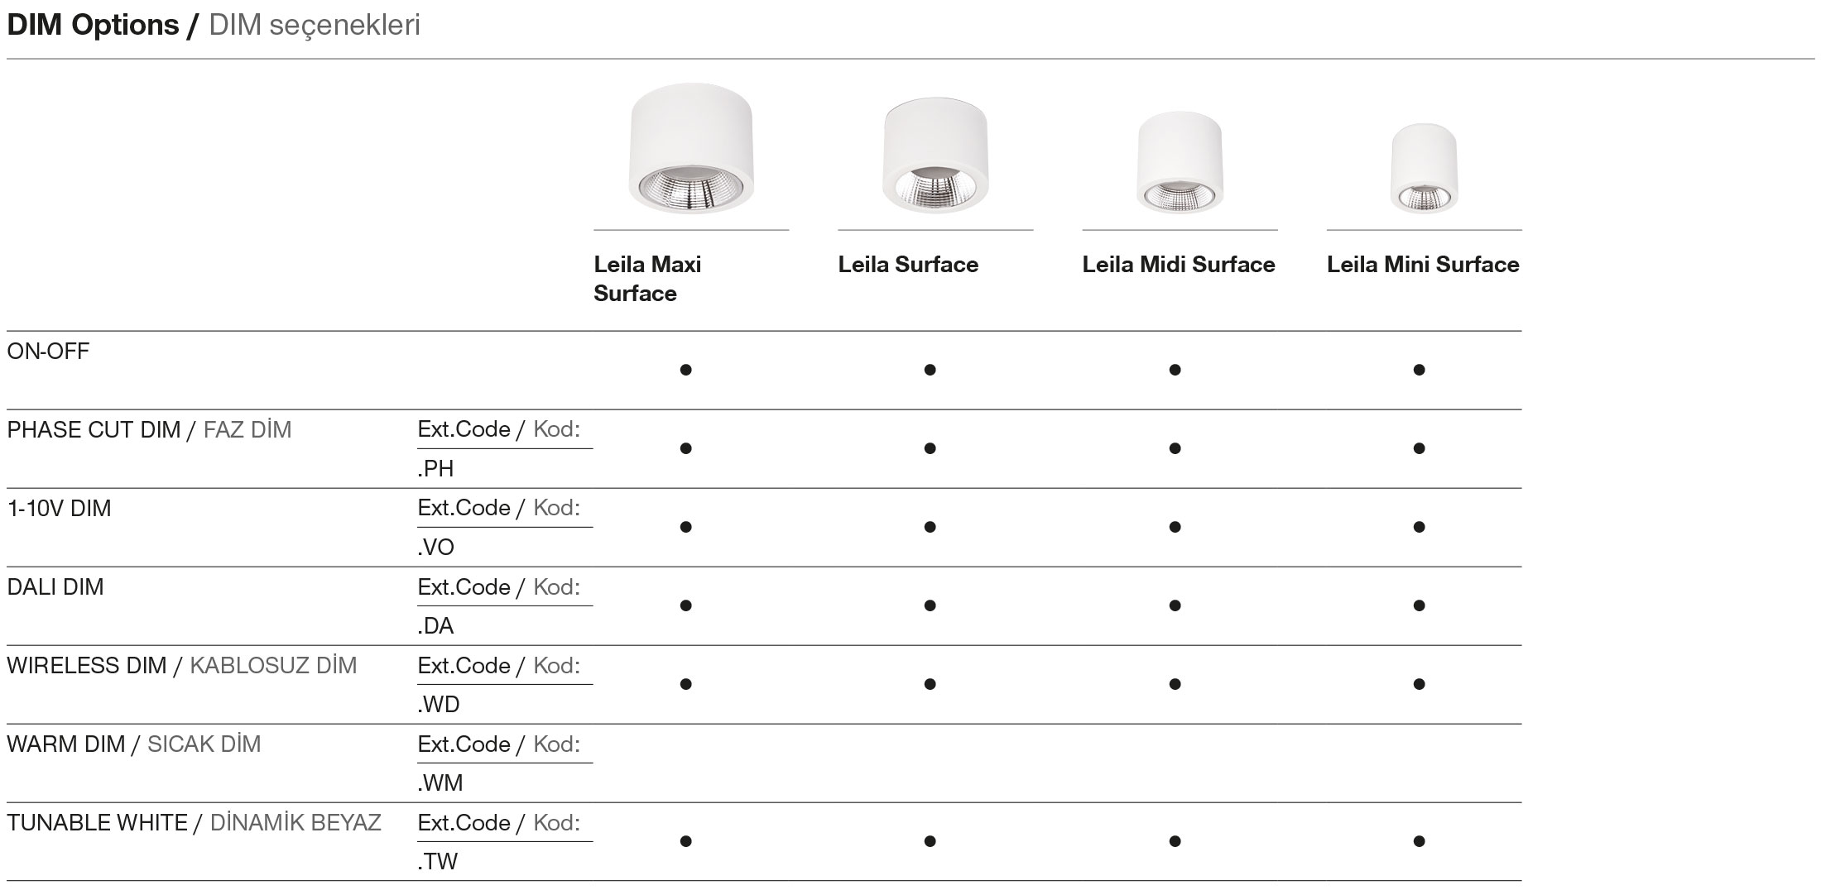Select the Leila Maxi Surface column heading

[x=647, y=279]
